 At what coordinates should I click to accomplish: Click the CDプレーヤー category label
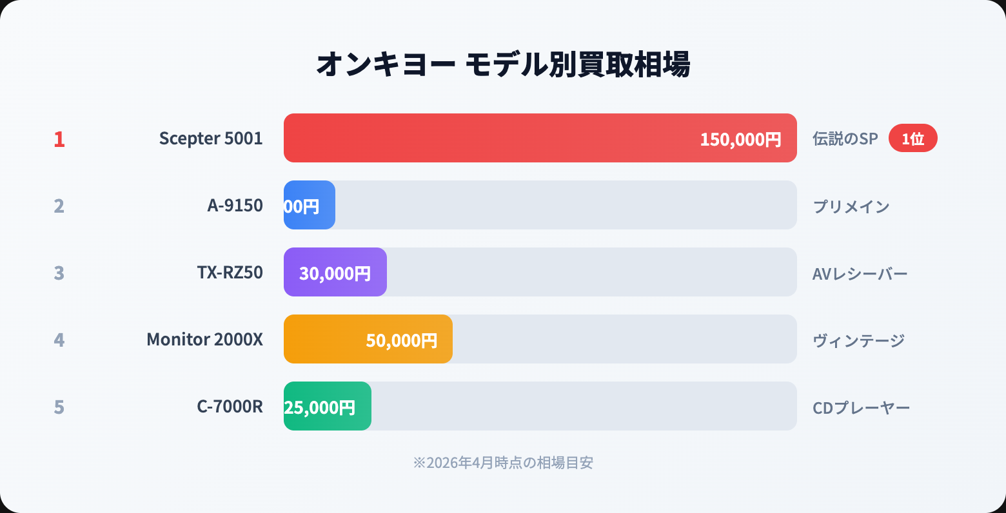coord(861,407)
